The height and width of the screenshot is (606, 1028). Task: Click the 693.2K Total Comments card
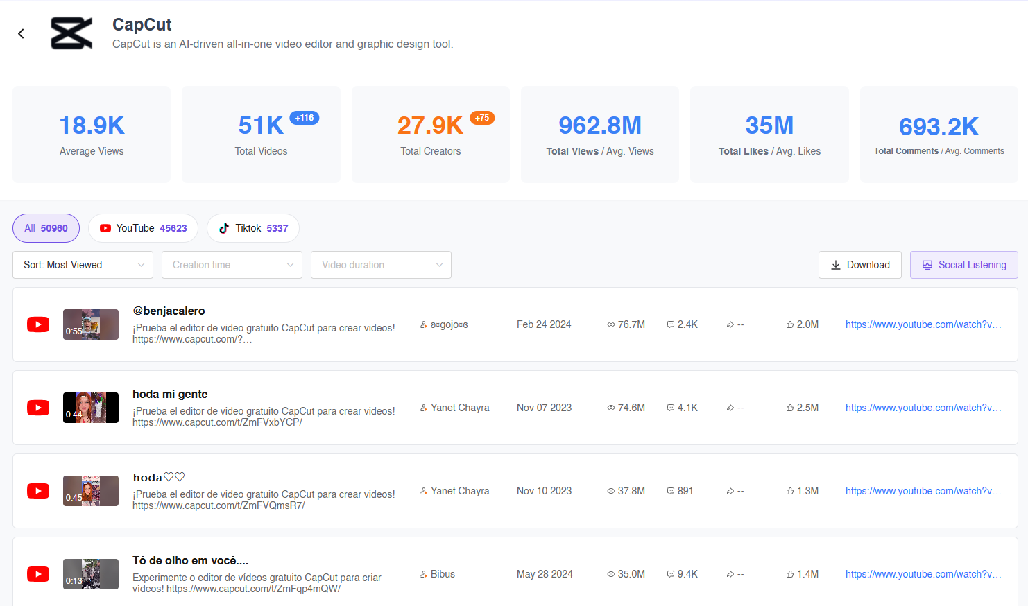click(x=939, y=135)
